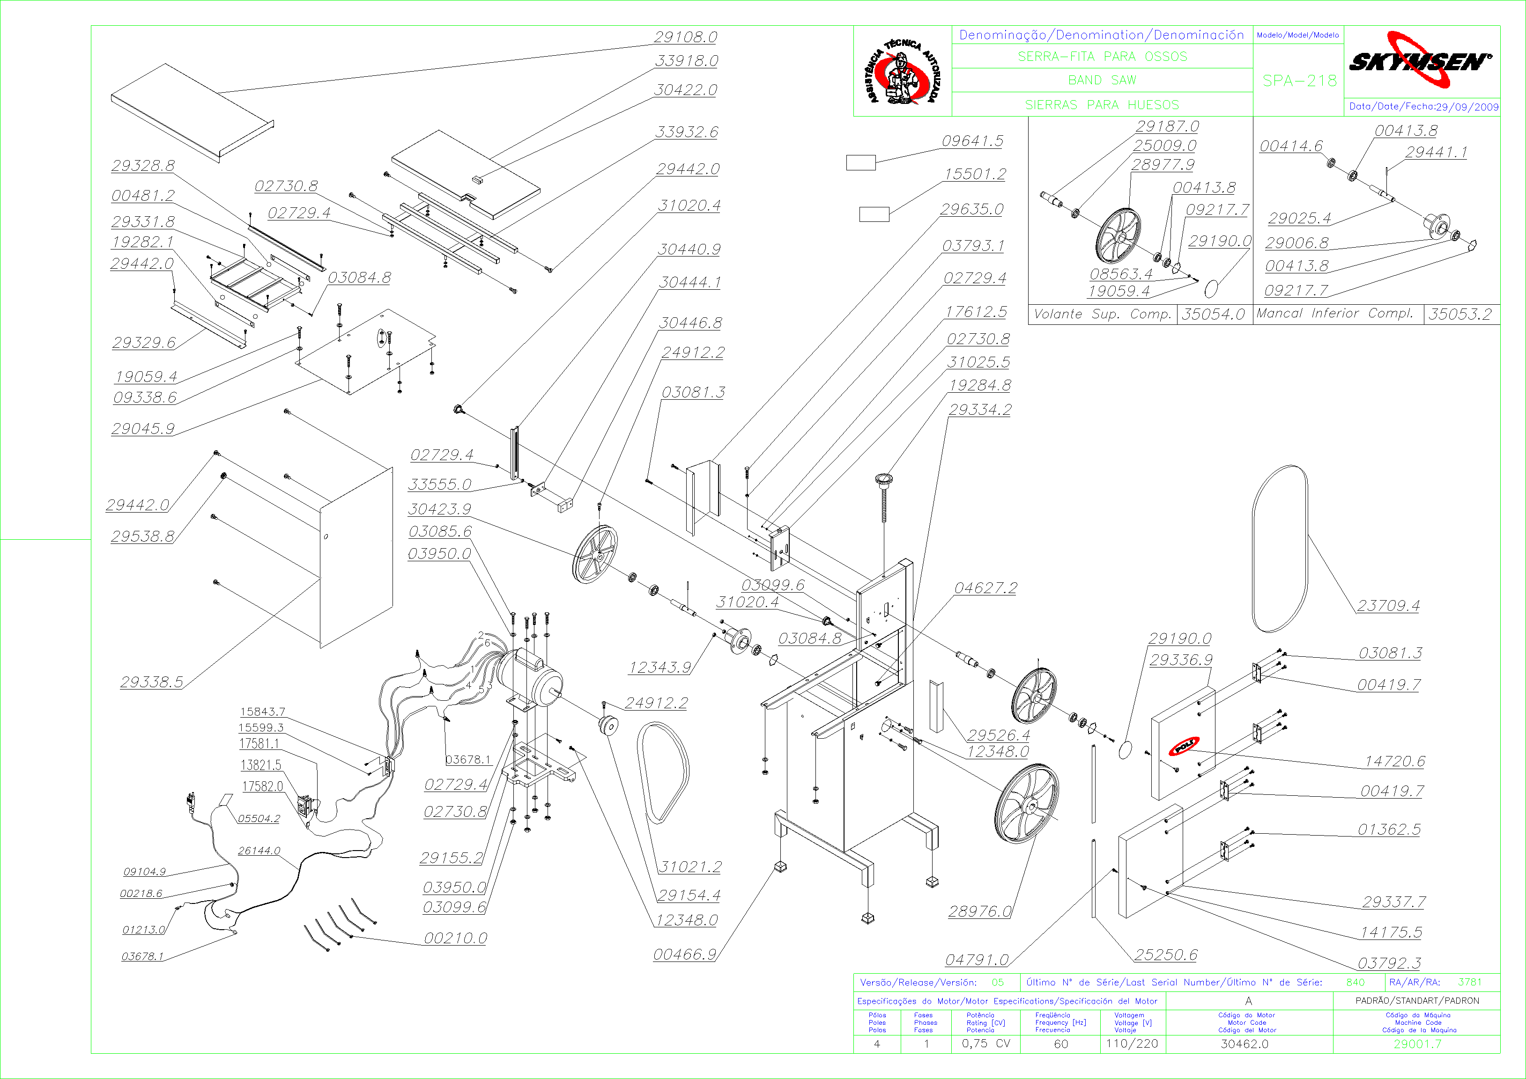
Task: Click part label 30422.0
Action: coord(685,90)
